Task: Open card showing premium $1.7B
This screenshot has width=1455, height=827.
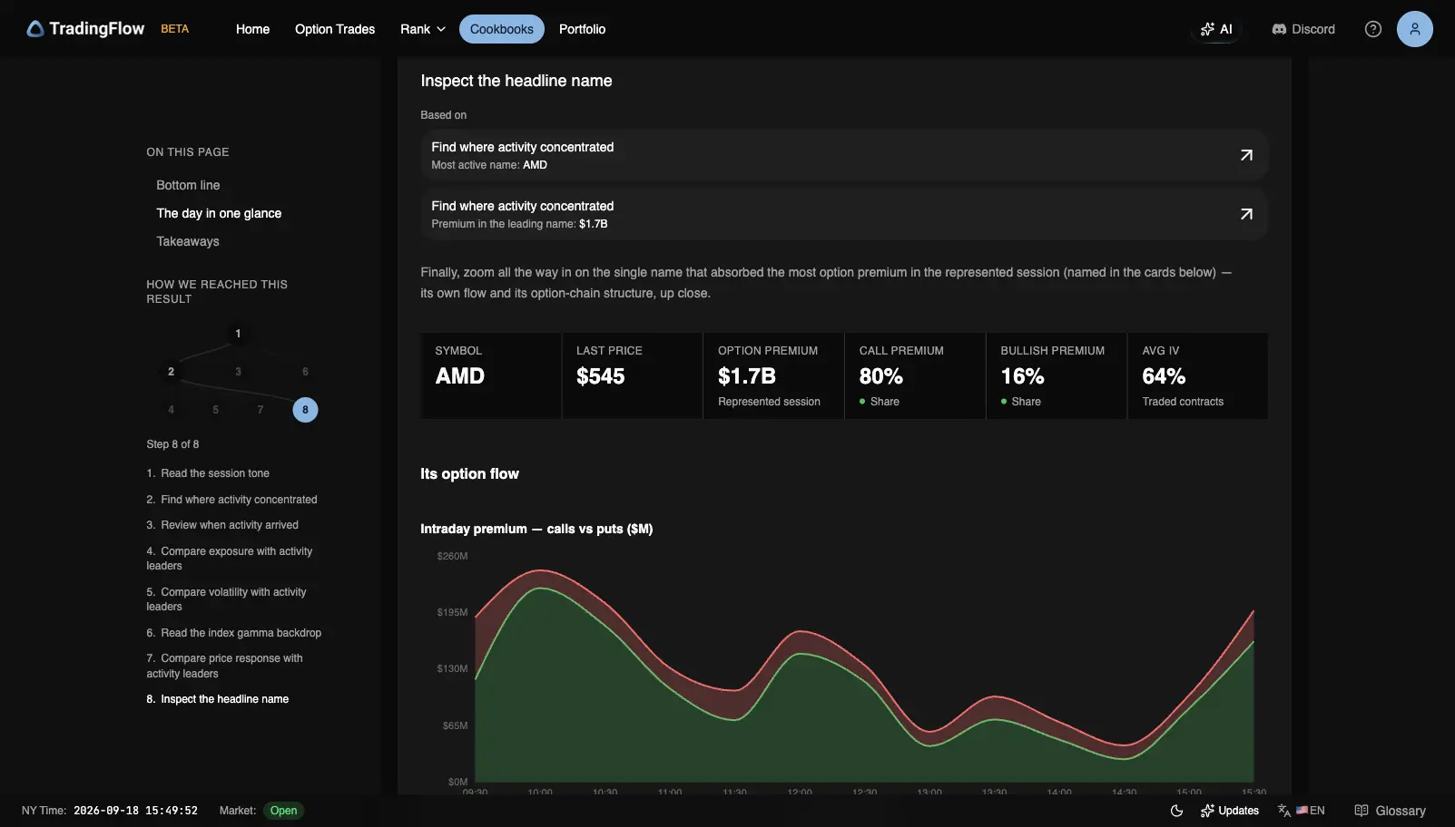Action: [x=844, y=214]
